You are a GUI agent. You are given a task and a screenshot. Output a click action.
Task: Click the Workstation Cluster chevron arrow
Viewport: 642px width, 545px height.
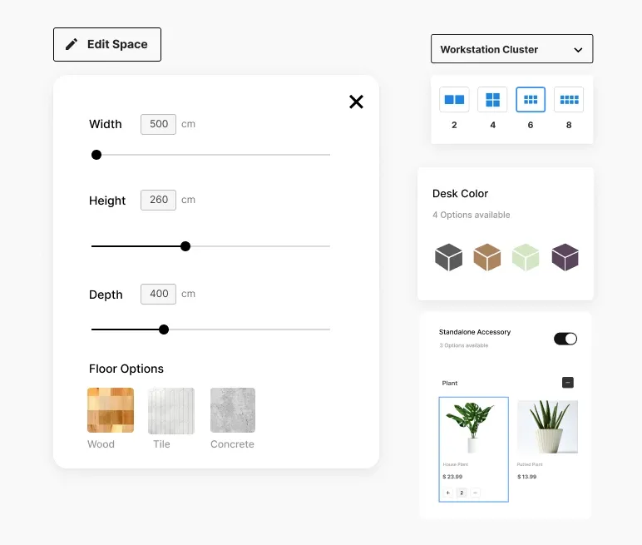pyautogui.click(x=578, y=50)
